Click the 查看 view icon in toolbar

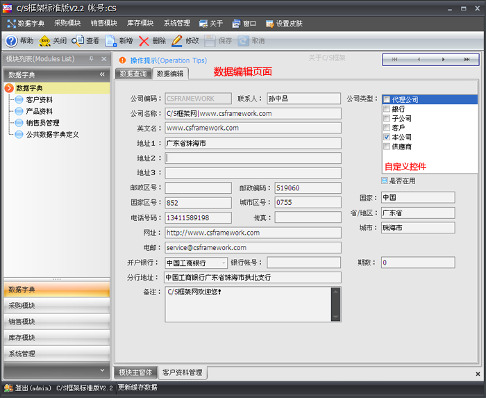78,41
